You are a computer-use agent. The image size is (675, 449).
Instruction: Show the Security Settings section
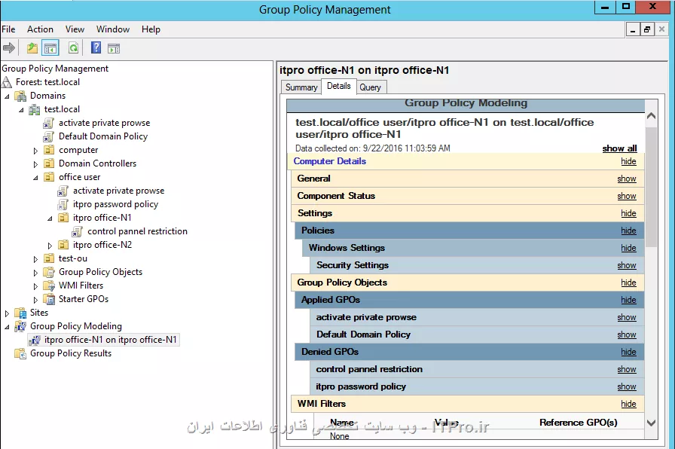pyautogui.click(x=627, y=265)
